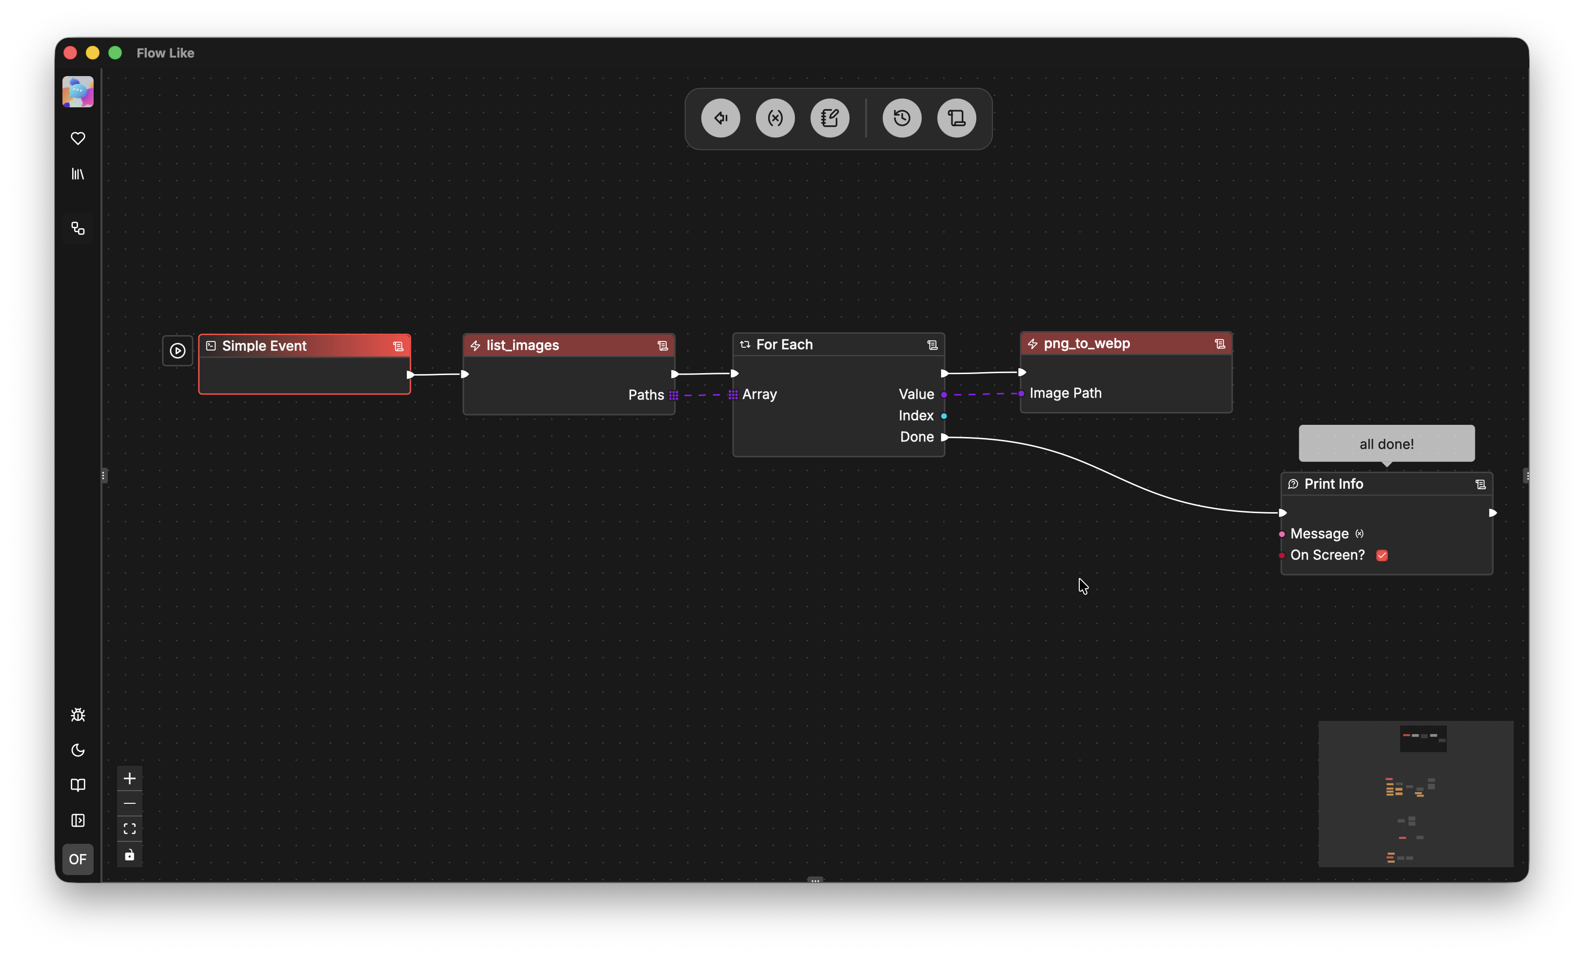Toggle the canvas lock below the zoom controls

129,856
